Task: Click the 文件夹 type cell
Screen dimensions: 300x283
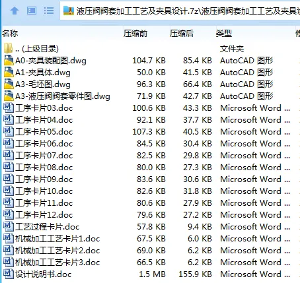Action: pyautogui.click(x=232, y=49)
